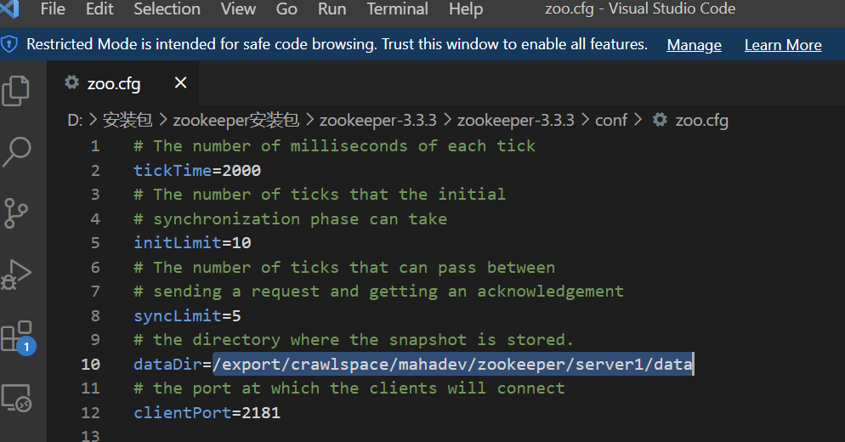Click the initLimit=10 line
The height and width of the screenshot is (442, 845).
click(x=192, y=242)
